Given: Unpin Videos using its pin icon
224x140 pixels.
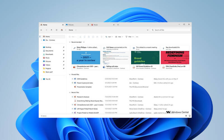Looking at the screenshot, I should 64,65.
